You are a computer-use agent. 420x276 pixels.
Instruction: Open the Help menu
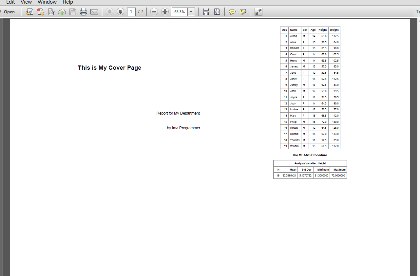pos(68,2)
